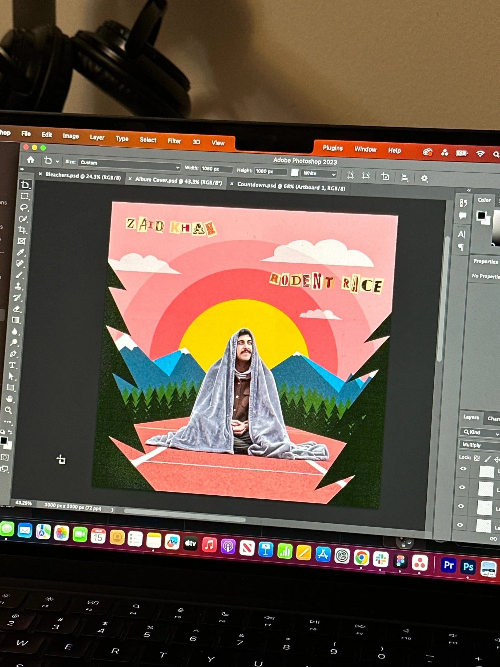Open the Window menu
The image size is (500, 667).
(365, 149)
